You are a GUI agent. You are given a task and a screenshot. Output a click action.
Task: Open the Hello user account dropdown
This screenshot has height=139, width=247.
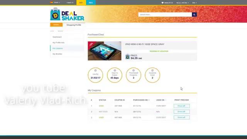[x=183, y=3]
